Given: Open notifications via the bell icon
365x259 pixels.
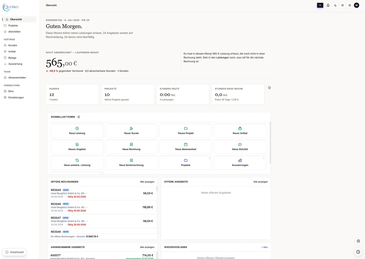Looking at the screenshot, I should (x=328, y=5).
